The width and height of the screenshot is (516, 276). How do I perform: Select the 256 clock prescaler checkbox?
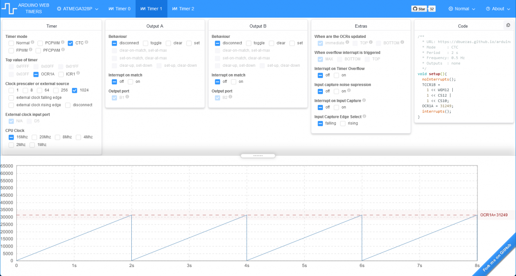point(56,91)
